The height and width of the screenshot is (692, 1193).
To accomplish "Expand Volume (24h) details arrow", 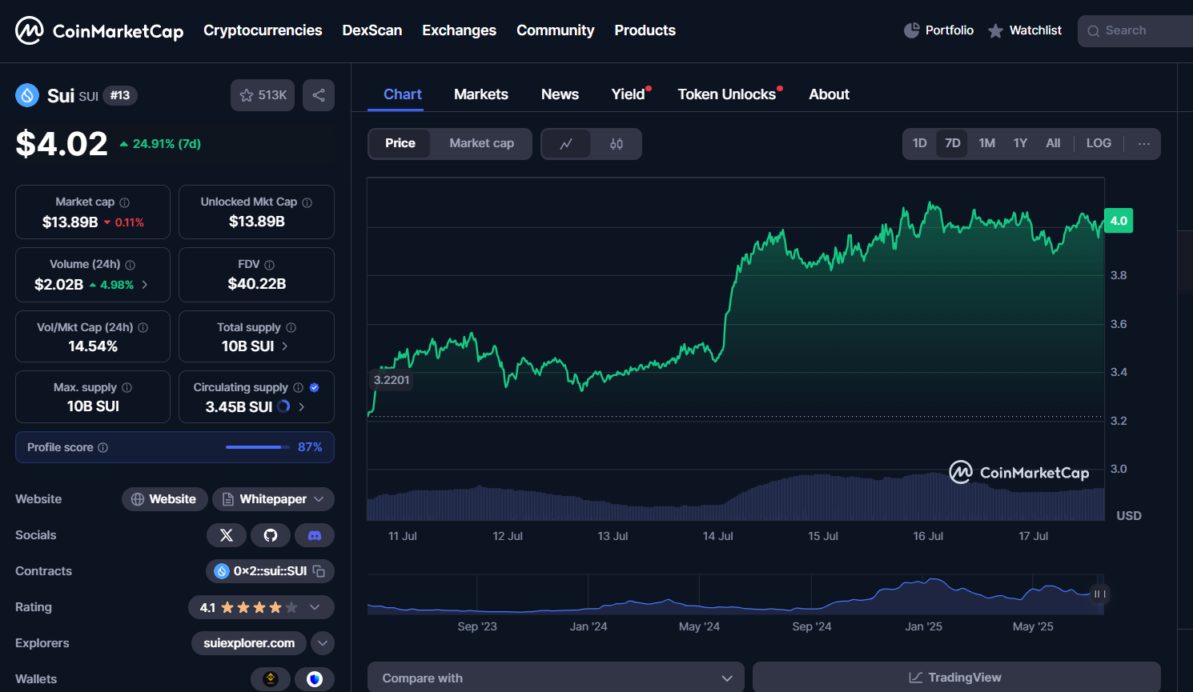I will coord(145,285).
